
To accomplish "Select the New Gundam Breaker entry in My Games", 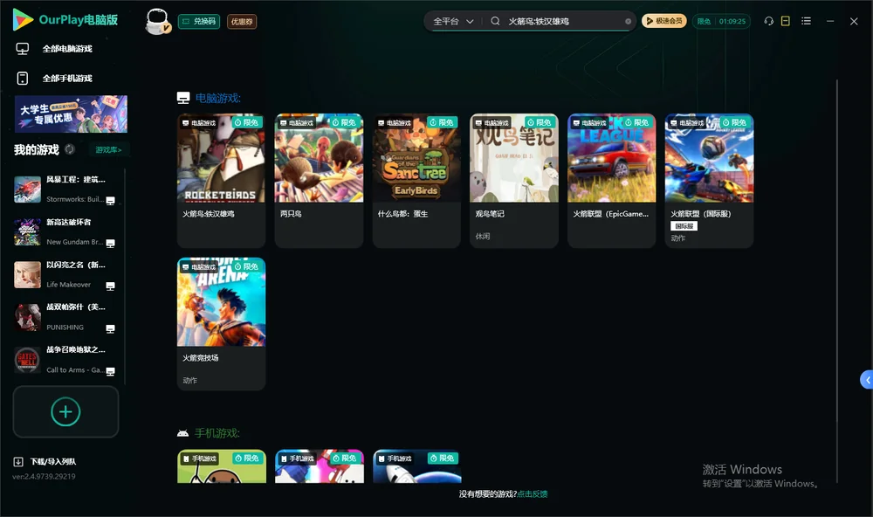I will click(x=65, y=231).
